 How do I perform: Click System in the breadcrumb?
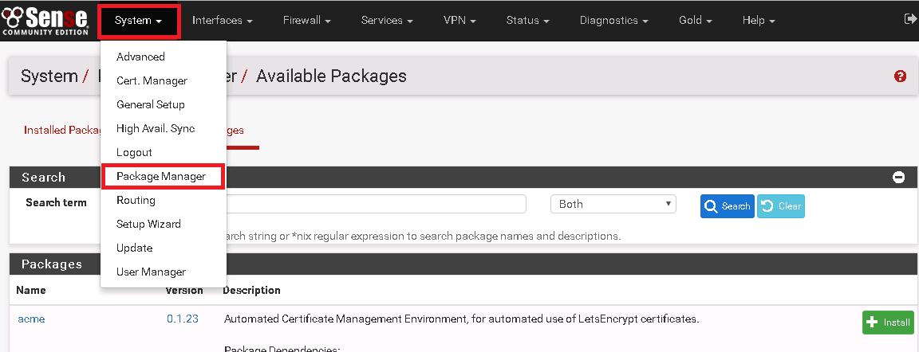(49, 76)
